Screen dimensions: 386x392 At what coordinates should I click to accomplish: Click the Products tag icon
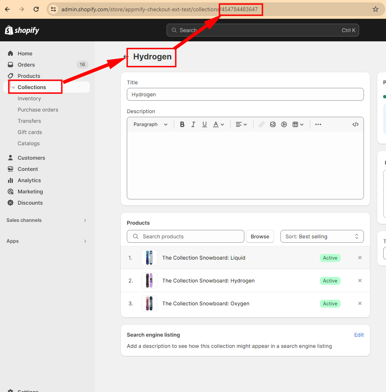click(10, 76)
